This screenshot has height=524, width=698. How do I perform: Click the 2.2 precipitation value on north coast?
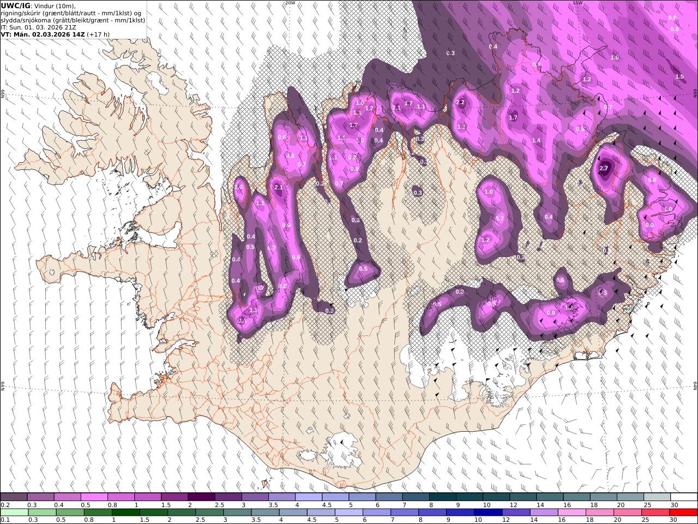(x=460, y=103)
